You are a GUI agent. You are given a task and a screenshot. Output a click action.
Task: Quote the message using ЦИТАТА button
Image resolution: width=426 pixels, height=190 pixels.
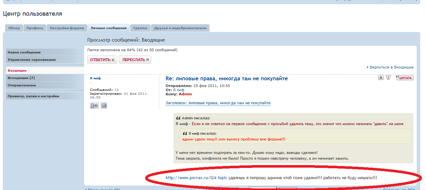(x=405, y=78)
